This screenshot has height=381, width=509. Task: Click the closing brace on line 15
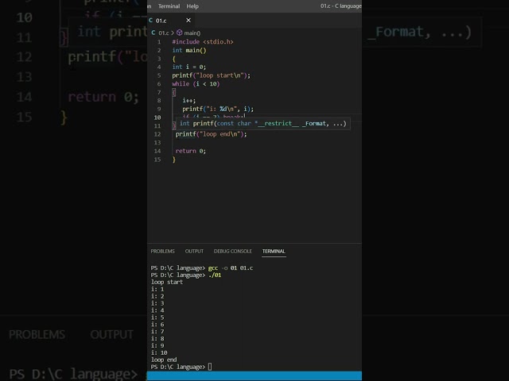(174, 160)
